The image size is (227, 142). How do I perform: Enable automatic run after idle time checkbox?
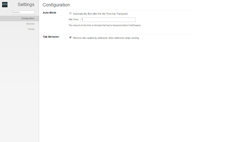(71, 13)
